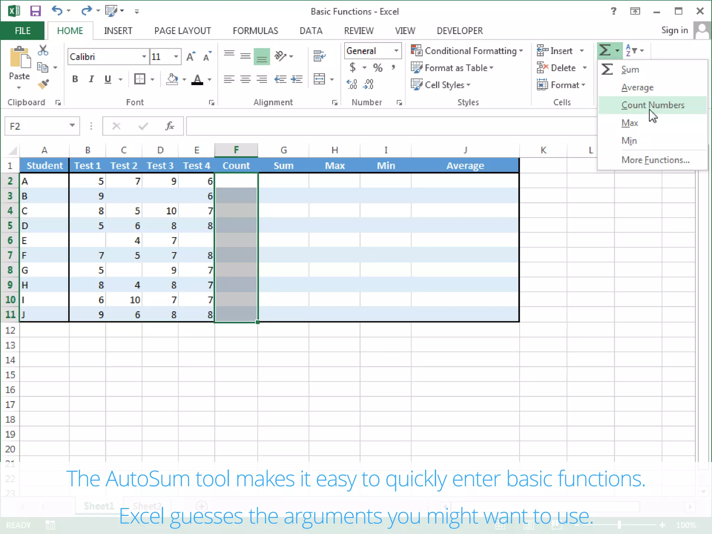Open the Font dialog launcher
Viewport: 712px width, 534px height.
click(x=211, y=103)
